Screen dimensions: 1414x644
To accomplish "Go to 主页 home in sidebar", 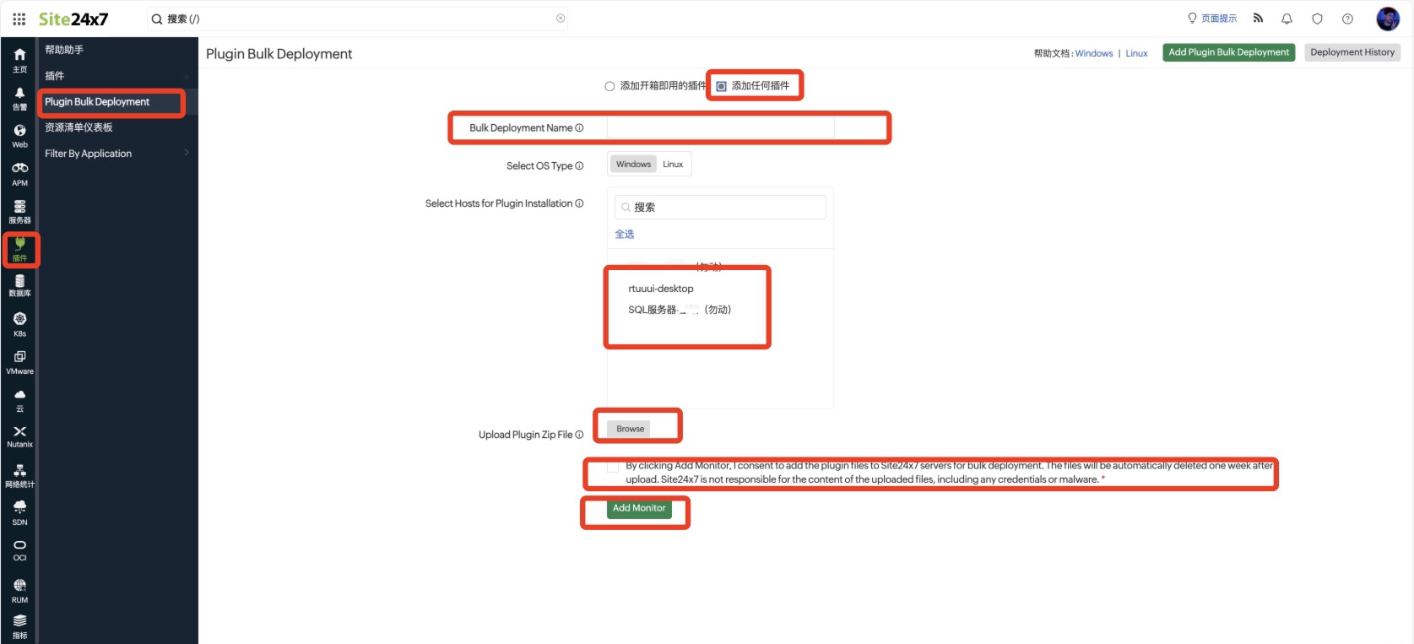I will (19, 60).
